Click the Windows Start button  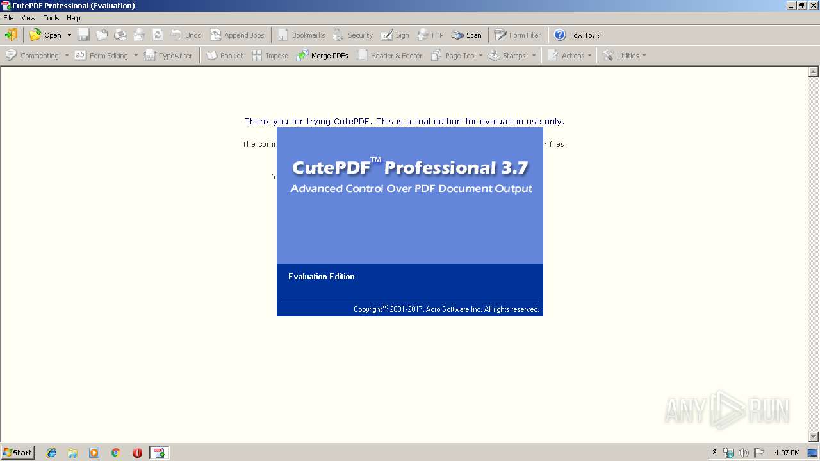[17, 453]
